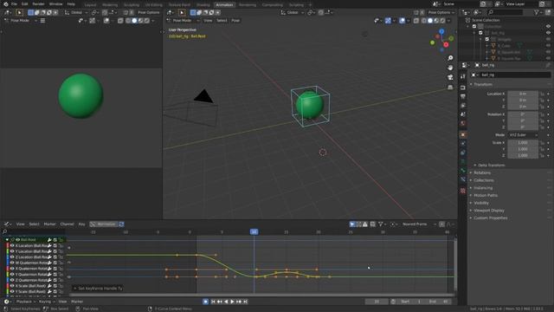The image size is (554, 312).
Task: Open Pose Mode dropdown in main 3D viewport
Action: tap(182, 21)
